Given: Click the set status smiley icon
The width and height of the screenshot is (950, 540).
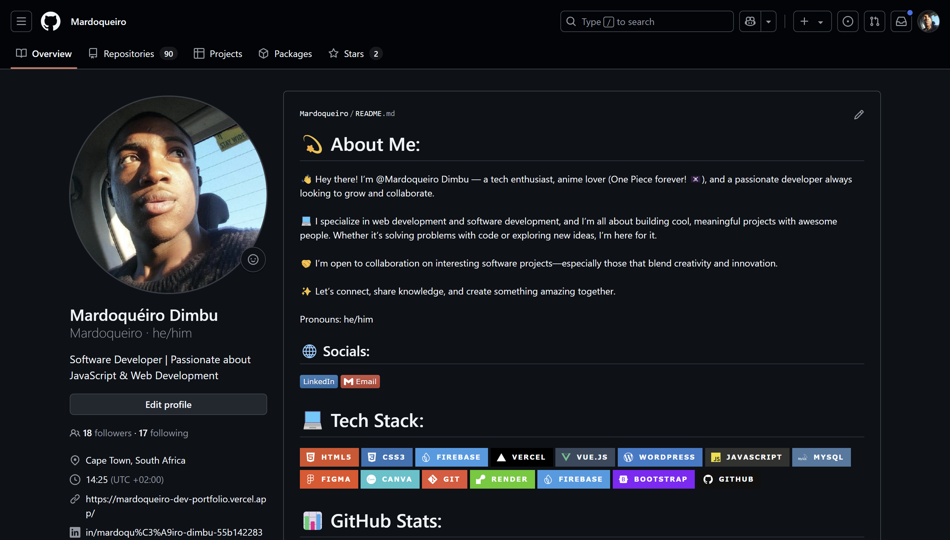Looking at the screenshot, I should point(253,259).
